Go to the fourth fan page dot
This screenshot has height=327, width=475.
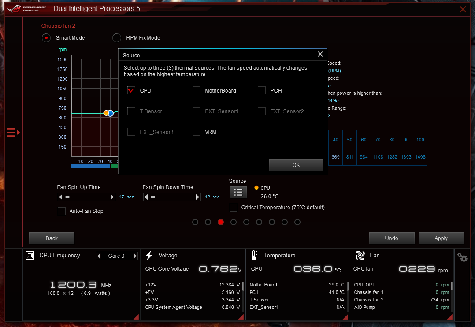233,222
